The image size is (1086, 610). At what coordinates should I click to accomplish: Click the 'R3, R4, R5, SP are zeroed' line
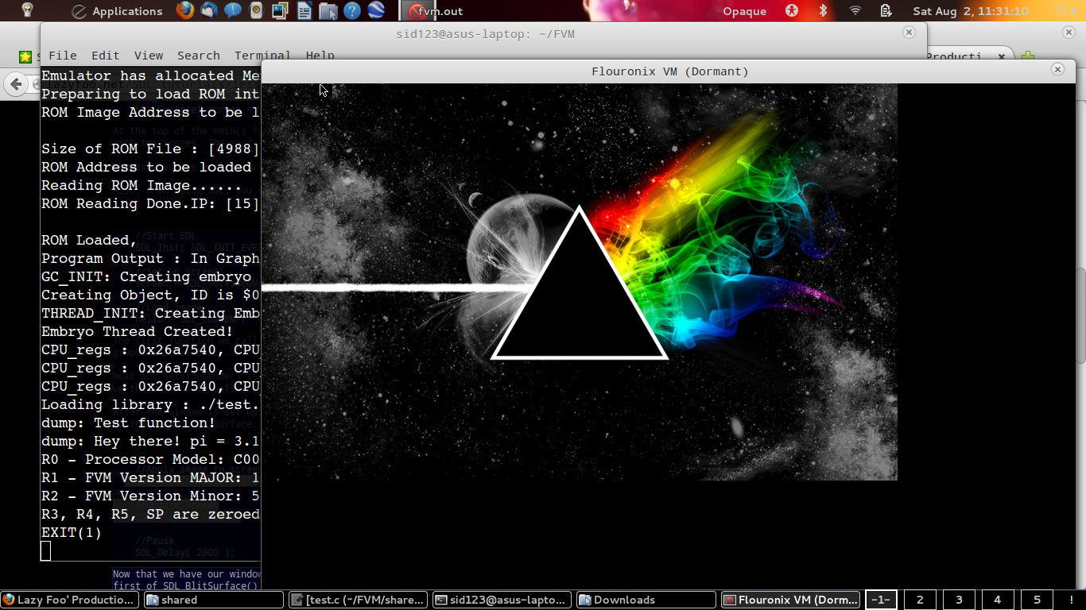pyautogui.click(x=150, y=514)
